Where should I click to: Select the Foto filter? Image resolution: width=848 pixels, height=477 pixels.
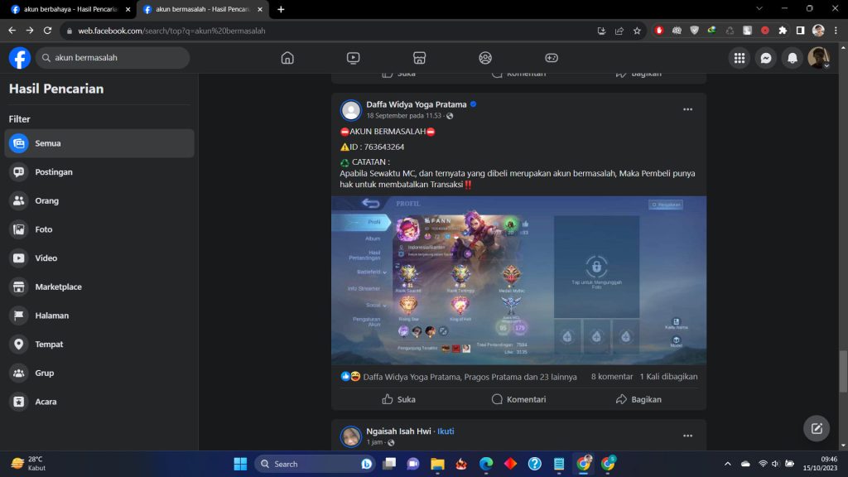point(99,229)
